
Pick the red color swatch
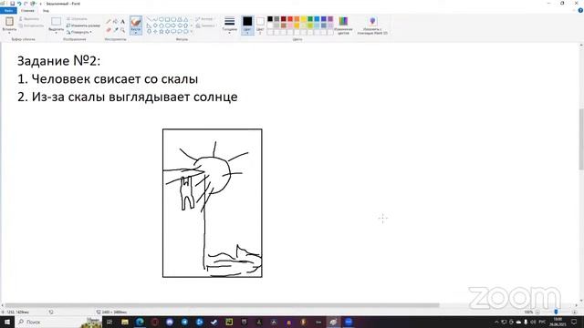click(290, 19)
